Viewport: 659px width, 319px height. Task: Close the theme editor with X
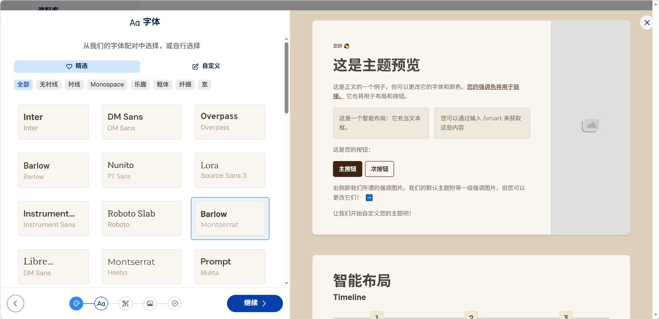(x=647, y=22)
